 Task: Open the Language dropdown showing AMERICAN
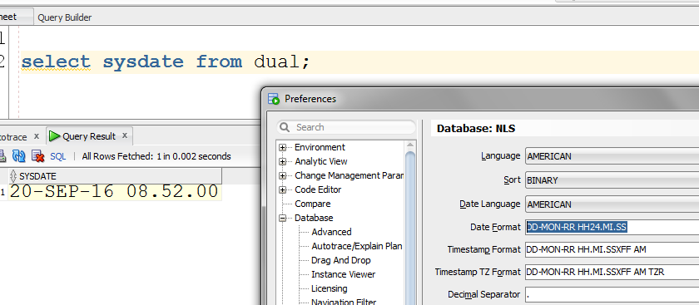click(x=612, y=156)
